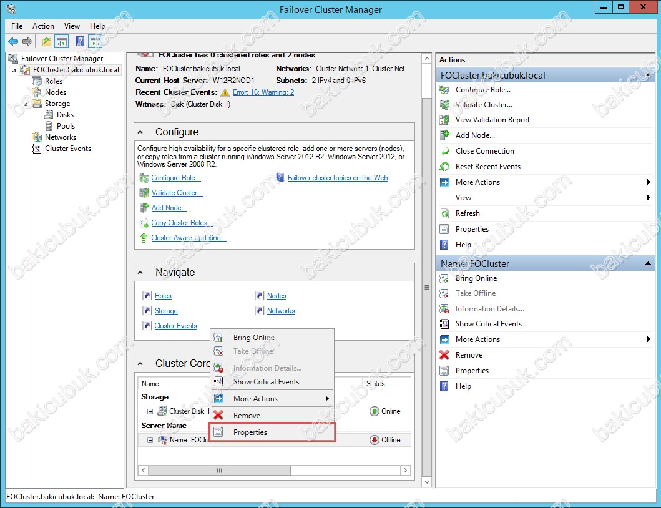
Task: Click Configure Role... icon in Actions pane
Action: click(x=444, y=90)
